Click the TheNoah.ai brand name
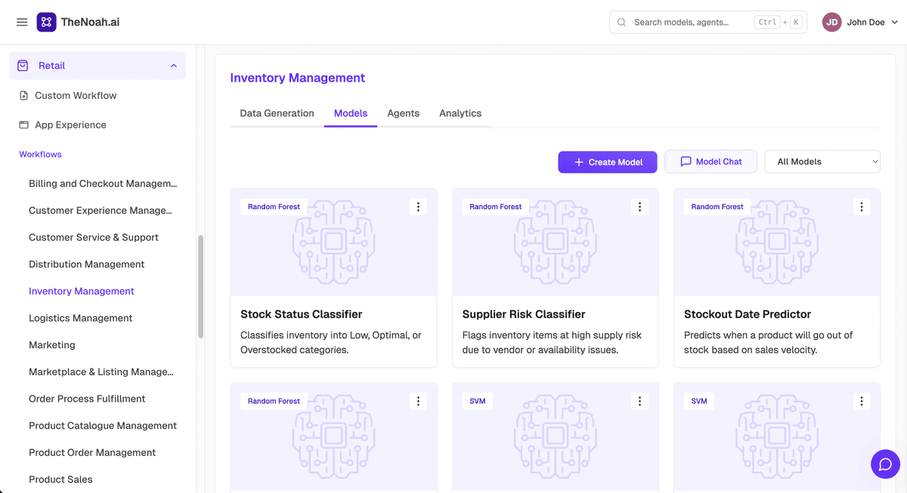The image size is (907, 493). click(91, 22)
